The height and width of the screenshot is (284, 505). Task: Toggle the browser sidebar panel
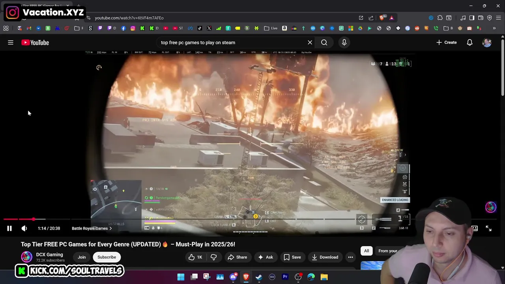pyautogui.click(x=472, y=18)
